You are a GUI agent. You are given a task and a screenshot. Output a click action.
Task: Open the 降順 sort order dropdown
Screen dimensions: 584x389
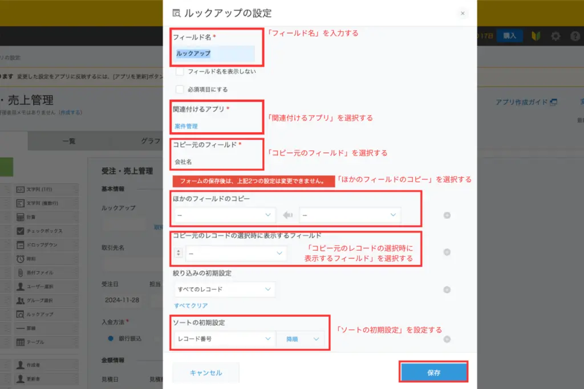[301, 339]
